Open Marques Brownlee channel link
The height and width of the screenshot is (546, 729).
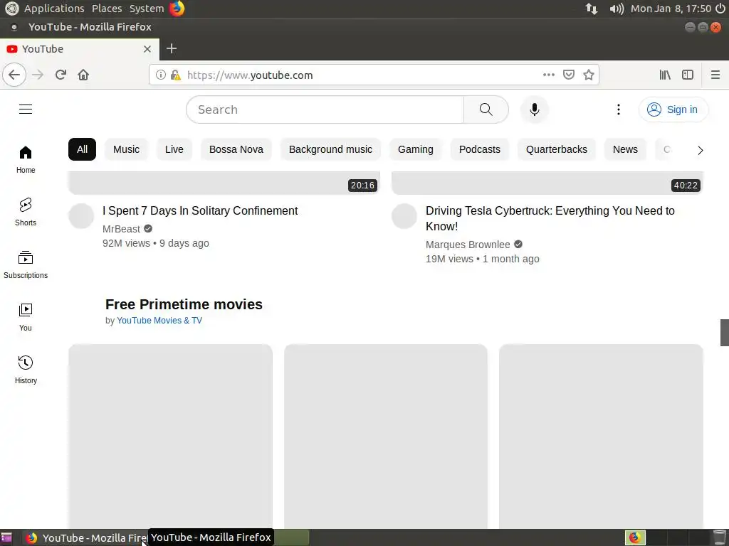pos(468,245)
